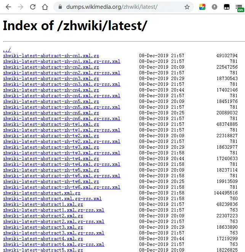Open the parent directory ../ link
The height and width of the screenshot is (252, 245).
(x=7, y=50)
